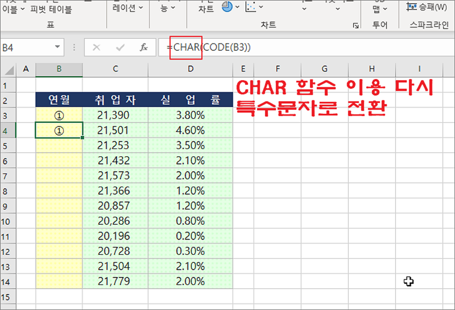455x310 pixels.
Task: Select column H header
Action: click(372, 69)
